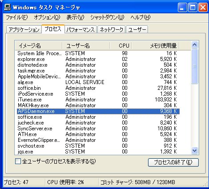Click the 27,816 K memory value

(167, 88)
